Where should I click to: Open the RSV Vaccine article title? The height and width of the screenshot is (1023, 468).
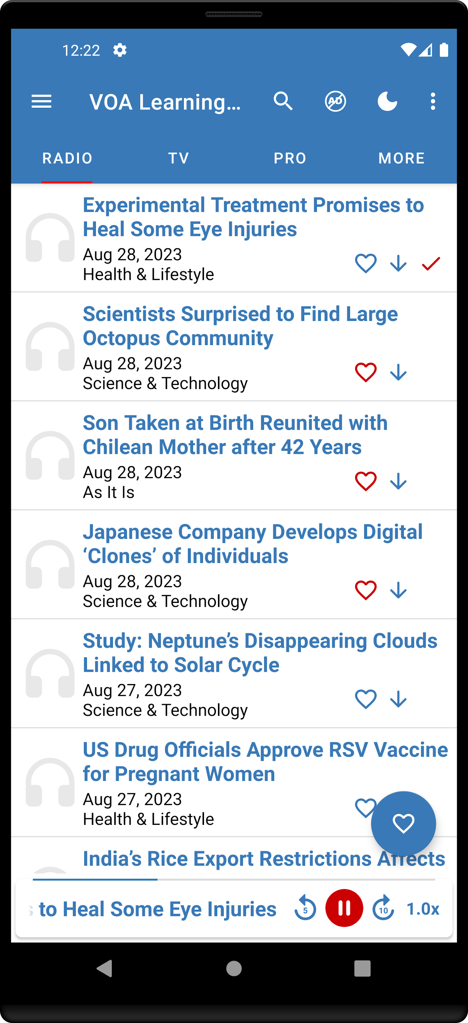[265, 761]
